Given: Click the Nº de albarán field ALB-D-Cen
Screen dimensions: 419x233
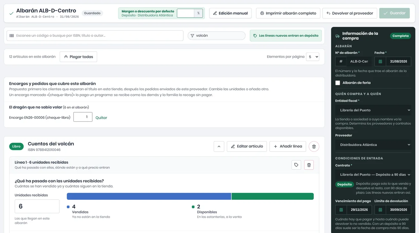Looking at the screenshot, I should [x=359, y=61].
